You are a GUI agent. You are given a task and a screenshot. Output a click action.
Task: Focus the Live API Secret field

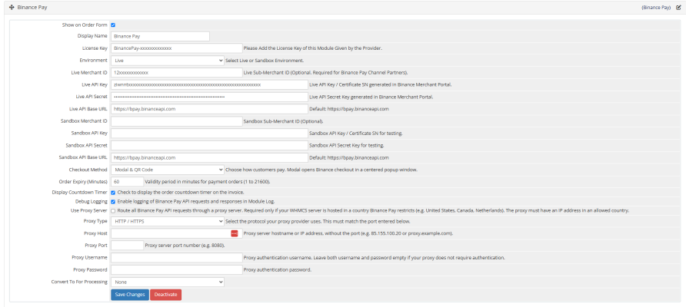click(x=209, y=97)
